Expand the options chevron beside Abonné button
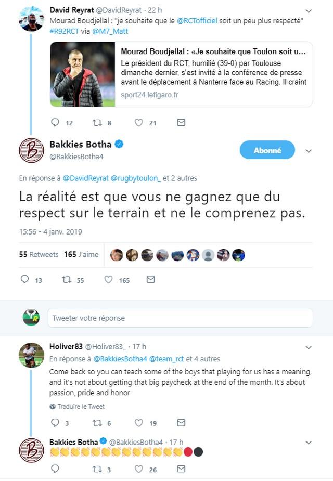 pos(309,151)
